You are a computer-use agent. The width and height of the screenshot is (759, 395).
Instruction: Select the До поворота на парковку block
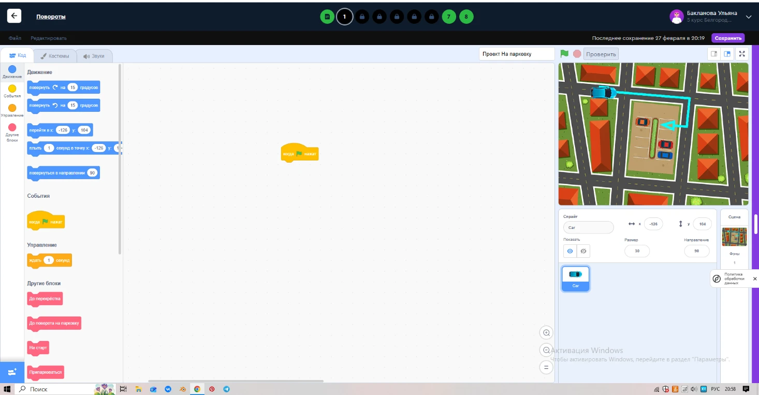[x=54, y=324]
